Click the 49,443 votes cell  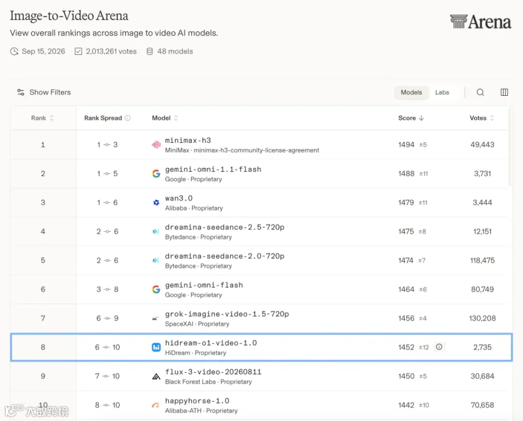tap(482, 145)
